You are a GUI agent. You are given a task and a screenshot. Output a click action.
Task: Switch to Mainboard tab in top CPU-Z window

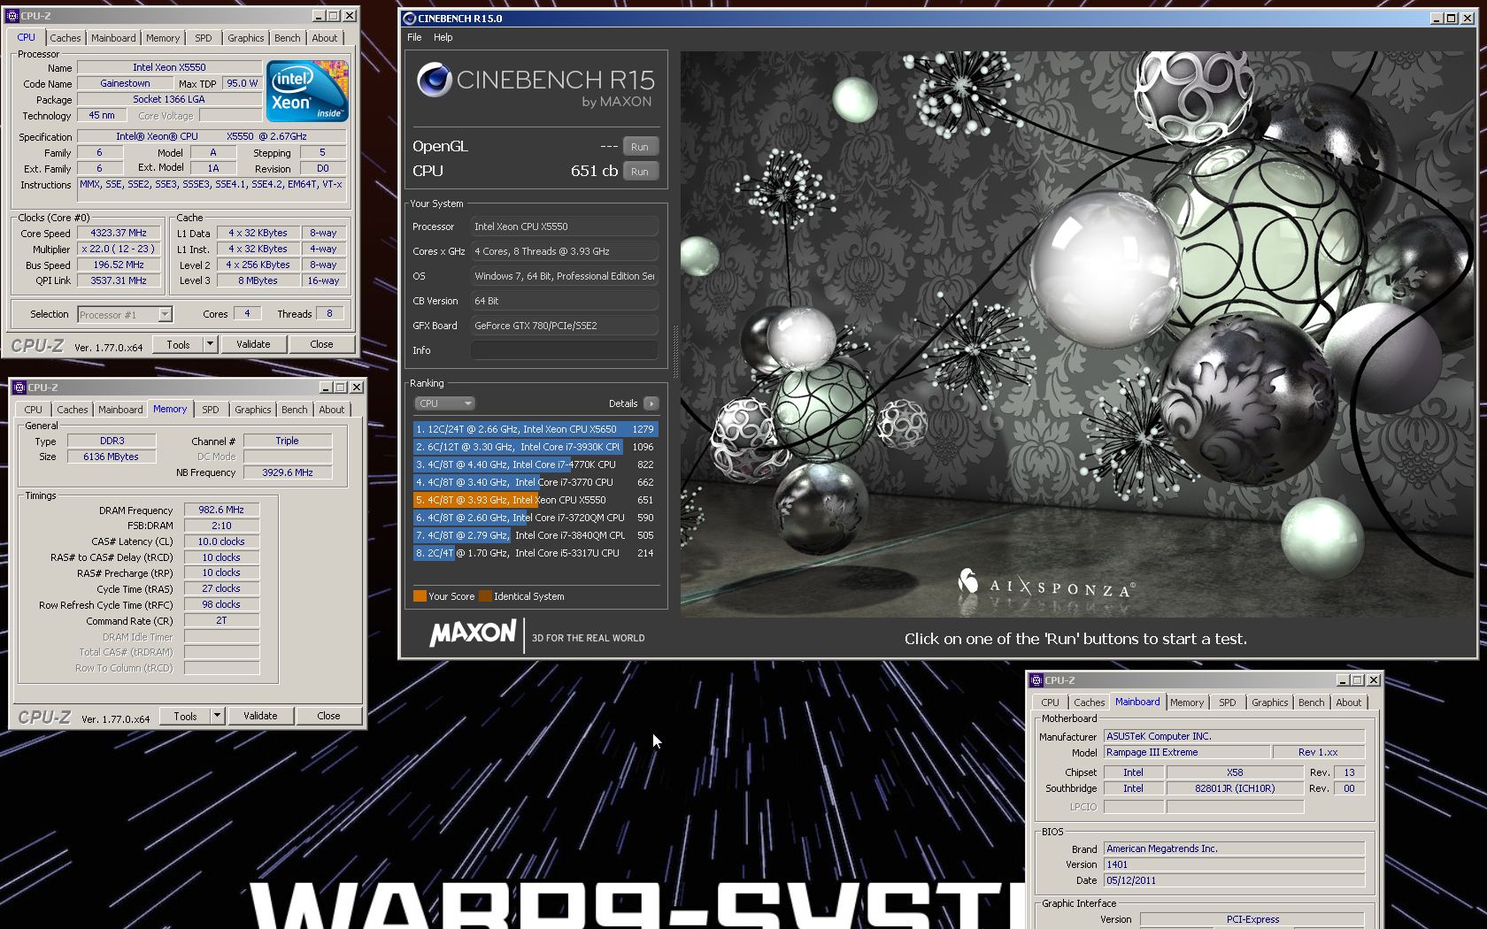pyautogui.click(x=113, y=38)
